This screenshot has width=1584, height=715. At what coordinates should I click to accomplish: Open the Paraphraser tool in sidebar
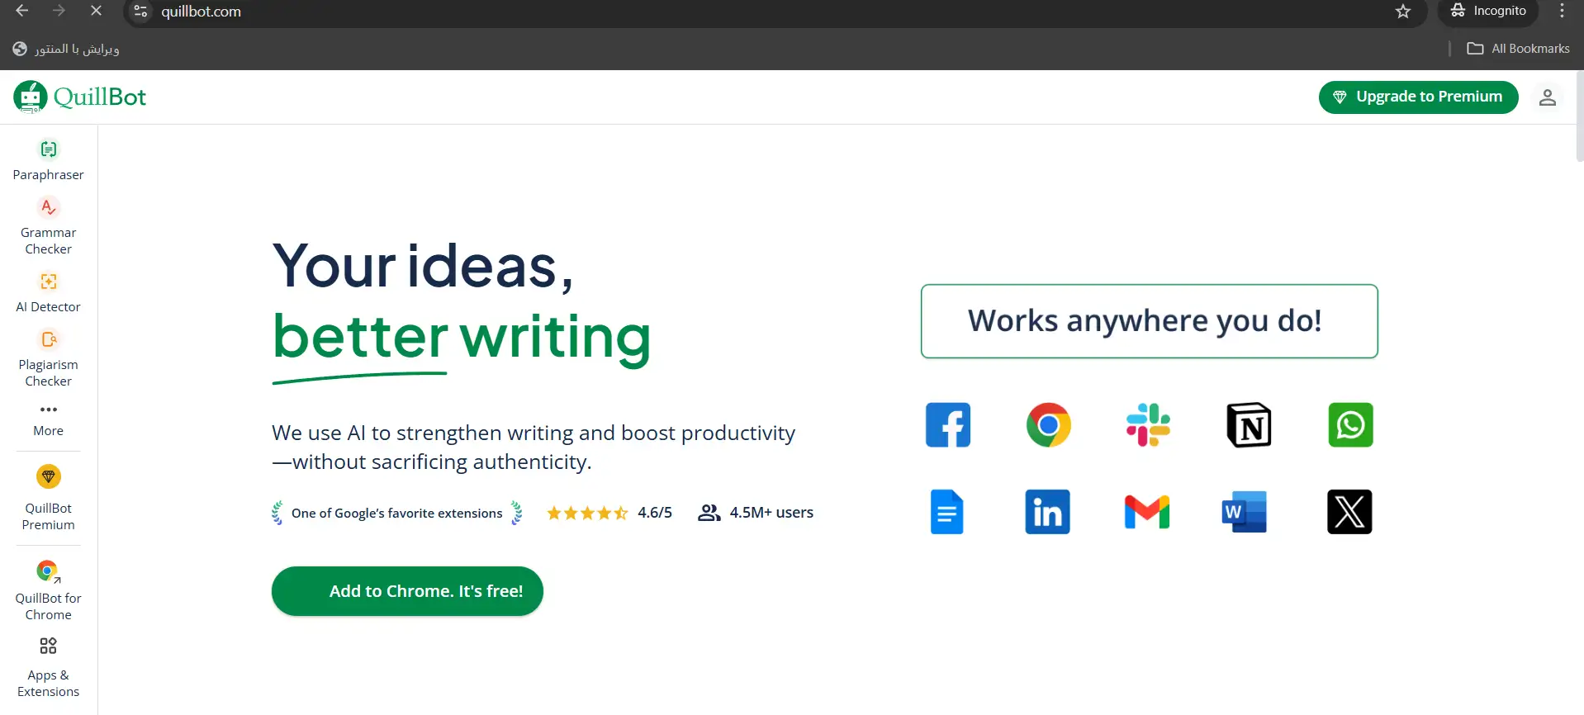click(49, 160)
